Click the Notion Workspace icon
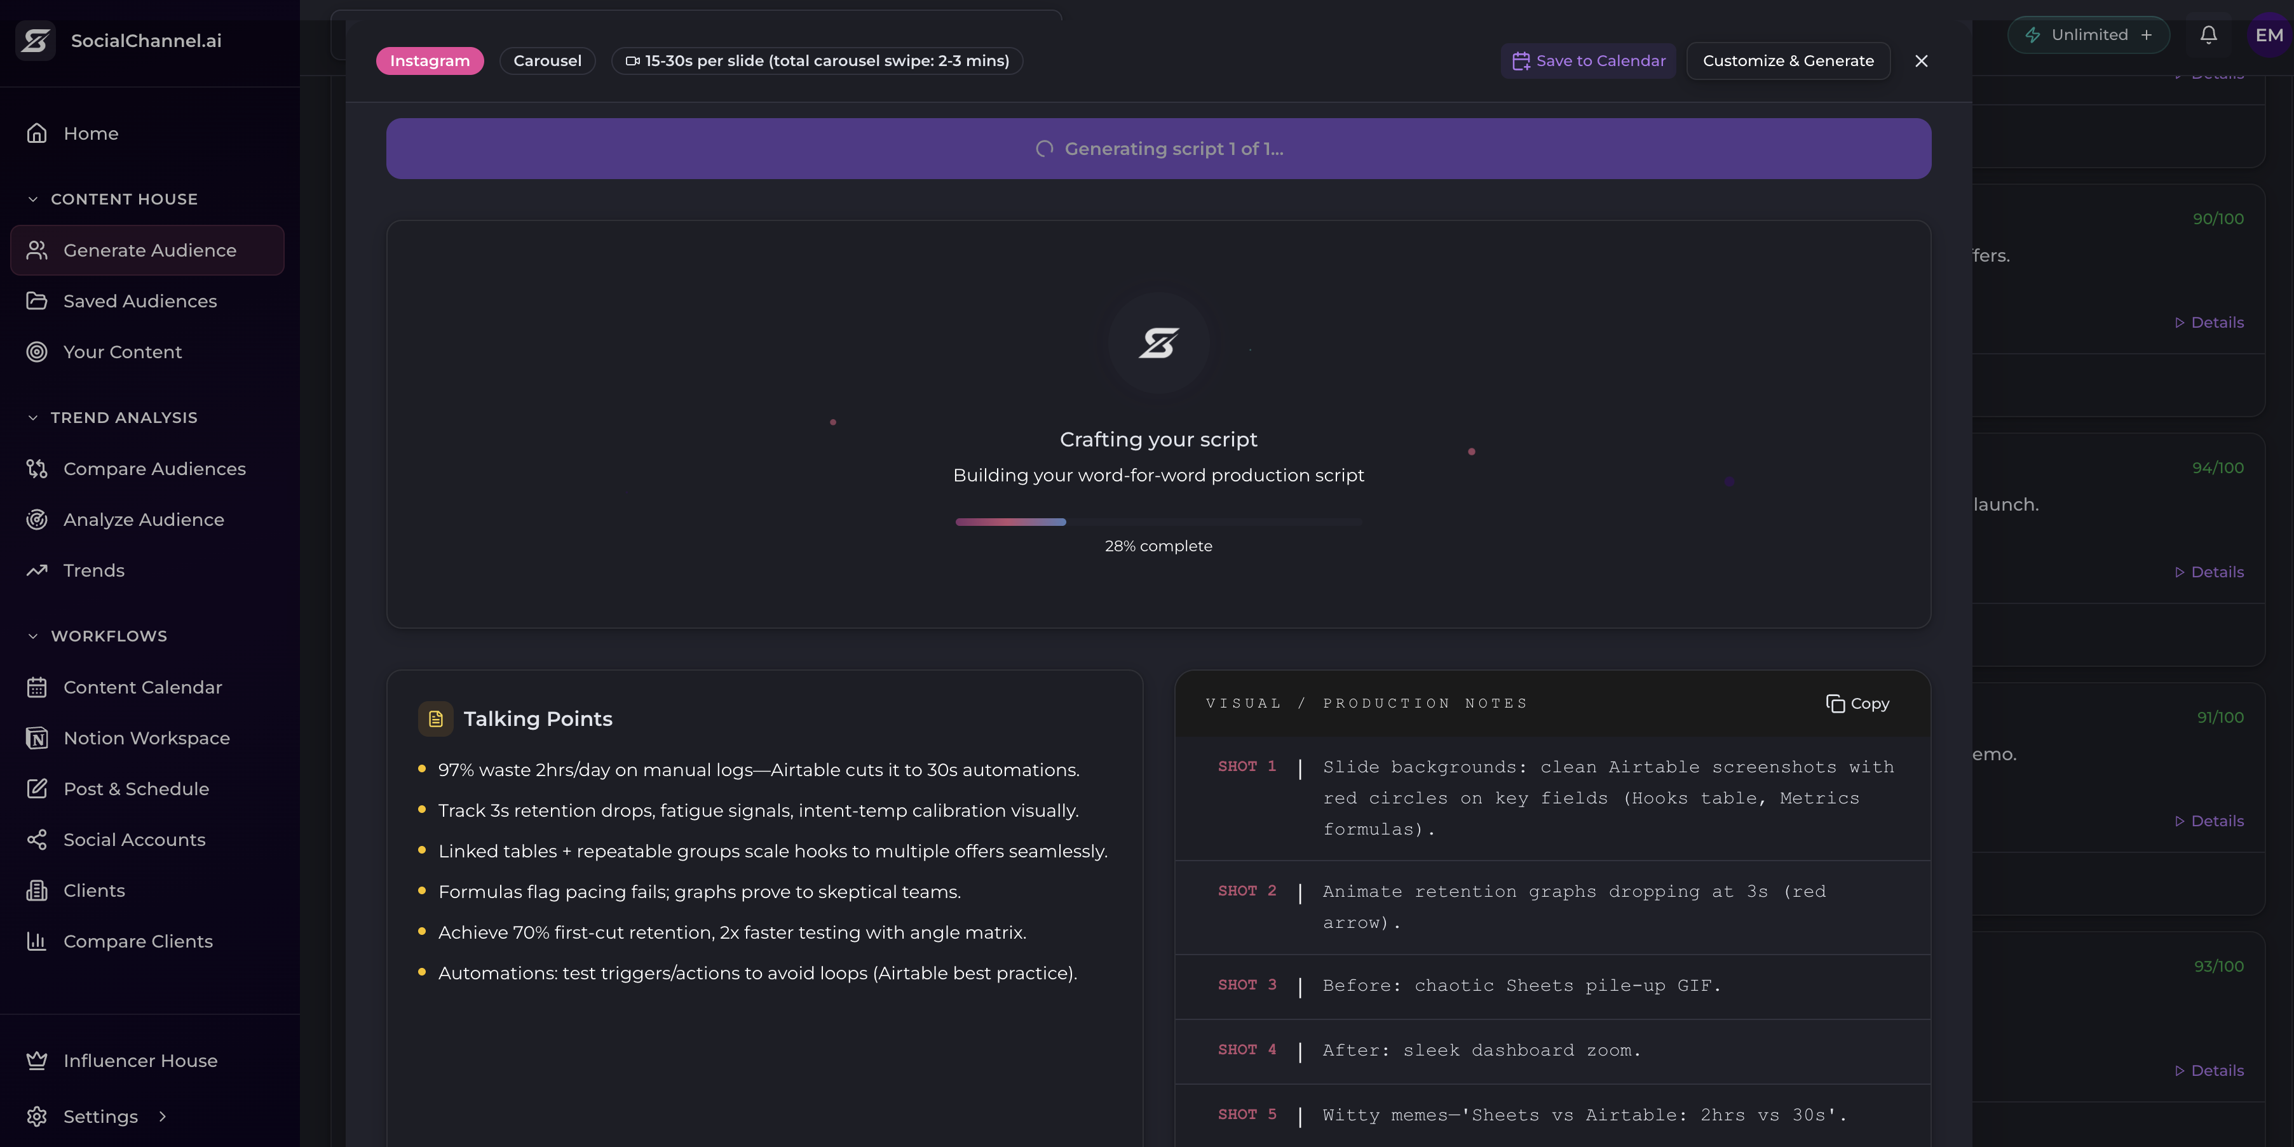The width and height of the screenshot is (2294, 1147). tap(36, 738)
